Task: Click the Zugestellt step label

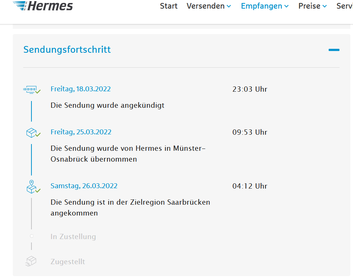Action: (68, 262)
